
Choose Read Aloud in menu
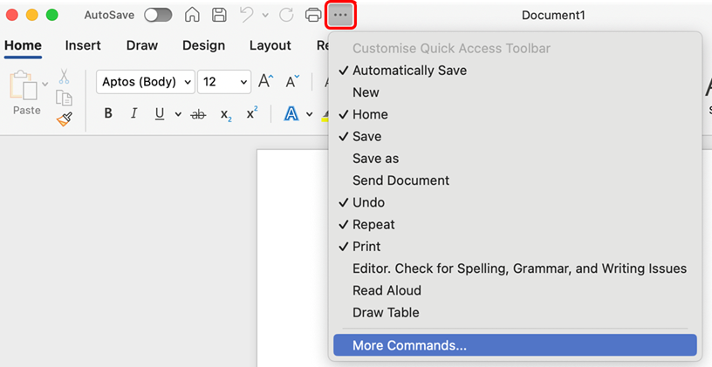(515, 290)
